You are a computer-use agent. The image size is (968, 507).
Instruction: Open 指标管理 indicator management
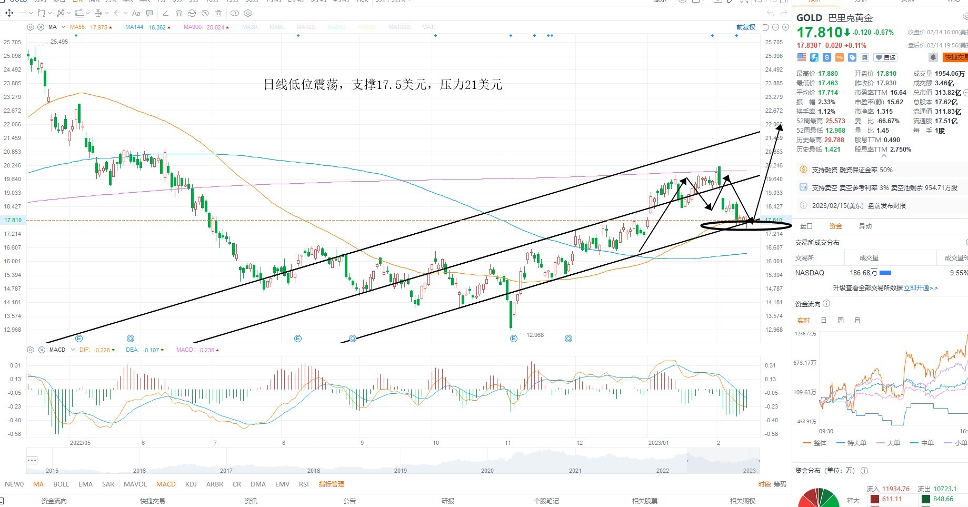tap(331, 484)
